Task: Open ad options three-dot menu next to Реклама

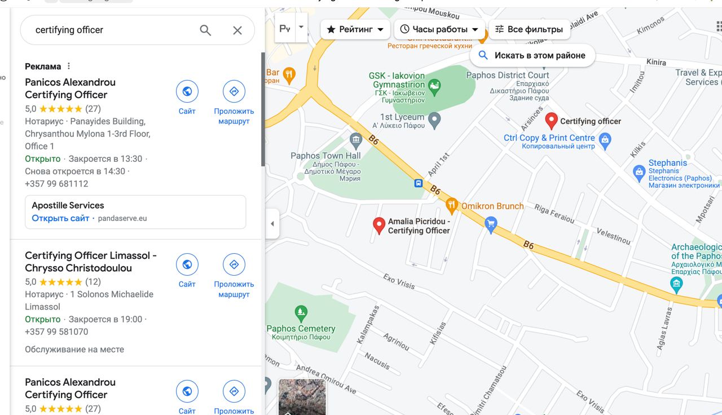Action: coord(69,67)
